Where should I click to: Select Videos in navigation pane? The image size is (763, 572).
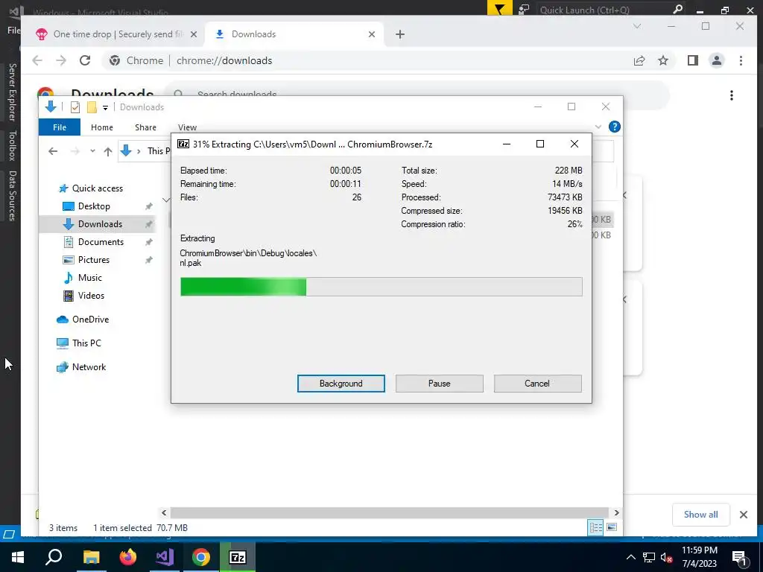pyautogui.click(x=91, y=295)
